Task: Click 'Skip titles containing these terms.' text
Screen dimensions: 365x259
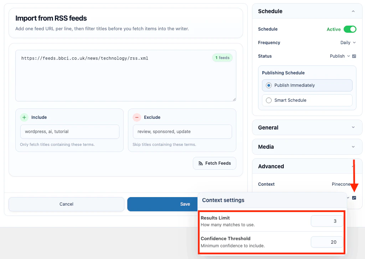Action: click(164, 144)
